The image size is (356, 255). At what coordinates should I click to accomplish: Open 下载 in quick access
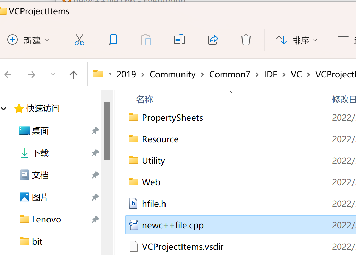click(x=40, y=153)
